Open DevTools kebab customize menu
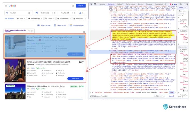192x113 pixels. (x=184, y=4)
